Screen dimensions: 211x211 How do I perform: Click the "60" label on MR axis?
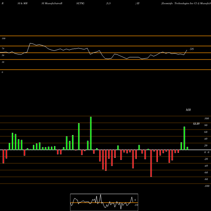tap(206, 132)
